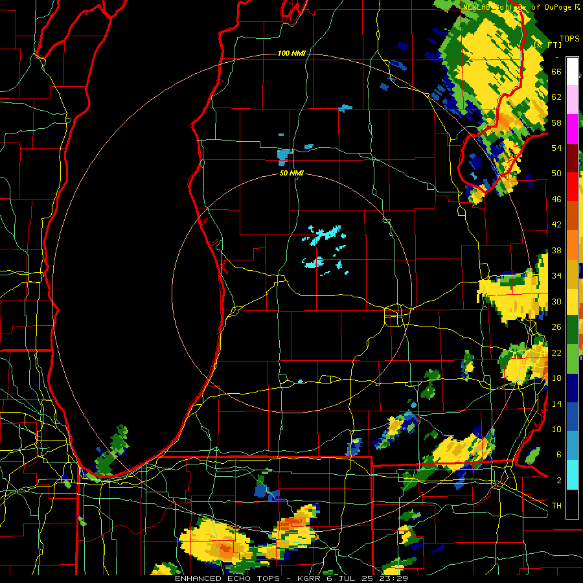Viewport: 583px width, 583px height.
Task: Select the white color swatch in the legend
Action: [x=572, y=71]
